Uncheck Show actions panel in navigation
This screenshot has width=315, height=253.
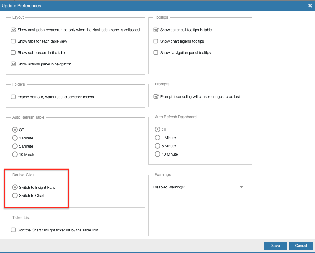point(13,64)
